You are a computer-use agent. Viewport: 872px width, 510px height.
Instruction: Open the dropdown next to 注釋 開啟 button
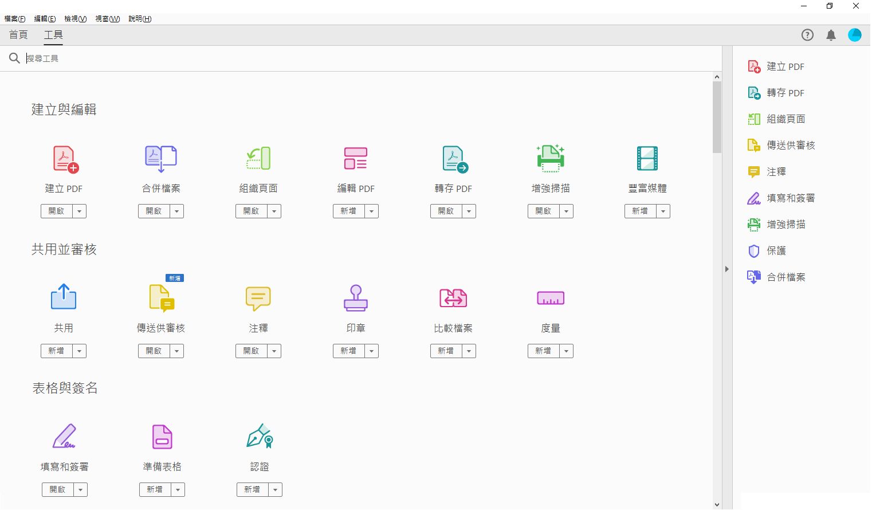(x=274, y=351)
